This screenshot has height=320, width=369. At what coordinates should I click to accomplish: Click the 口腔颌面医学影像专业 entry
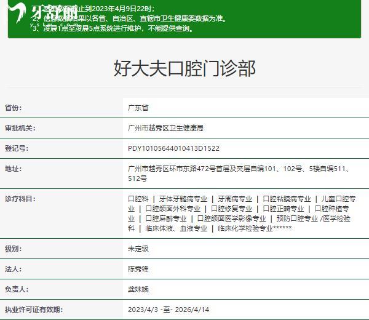click(232, 218)
